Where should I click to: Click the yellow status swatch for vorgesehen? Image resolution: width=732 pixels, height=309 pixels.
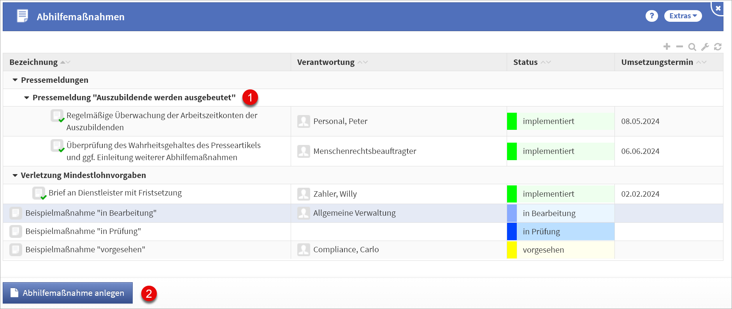click(512, 250)
